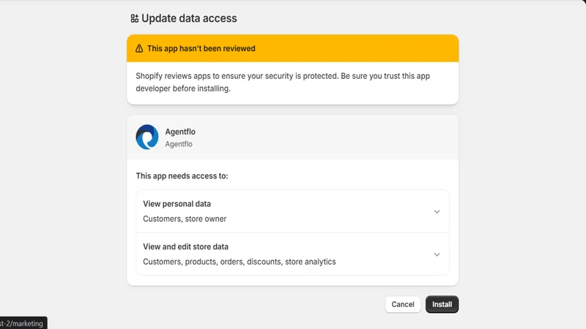Expand the View and edit store data chevron
The image size is (586, 329).
tap(437, 254)
